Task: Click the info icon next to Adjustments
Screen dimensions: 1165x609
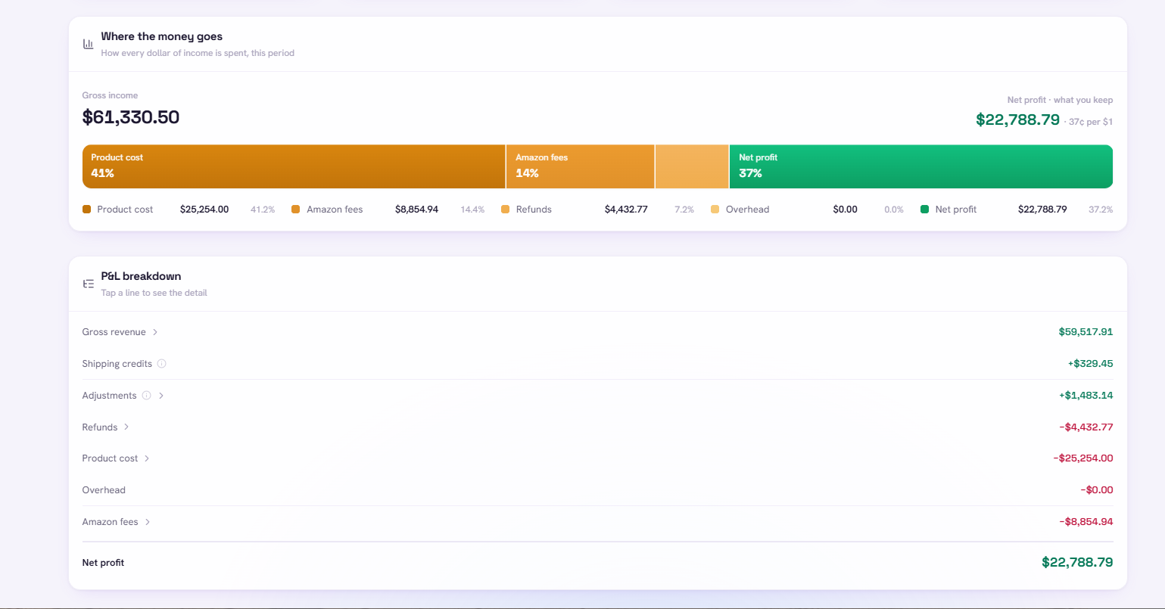Action: pos(146,396)
